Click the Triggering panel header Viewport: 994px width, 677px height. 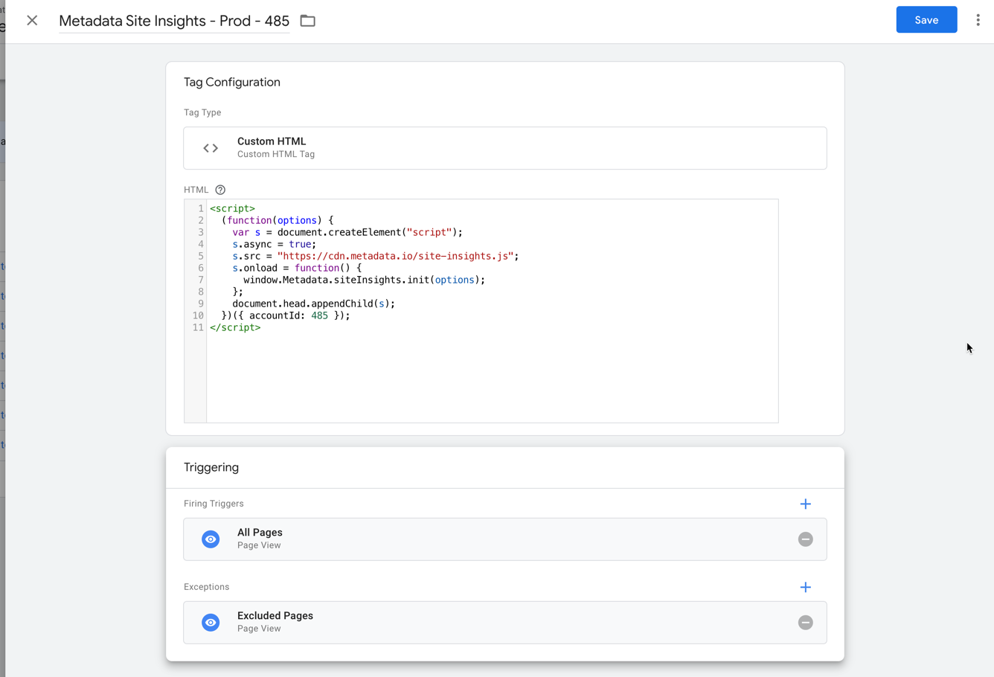pos(211,467)
